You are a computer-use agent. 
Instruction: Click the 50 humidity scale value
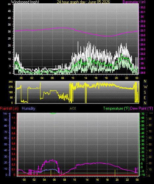click(x=6, y=144)
